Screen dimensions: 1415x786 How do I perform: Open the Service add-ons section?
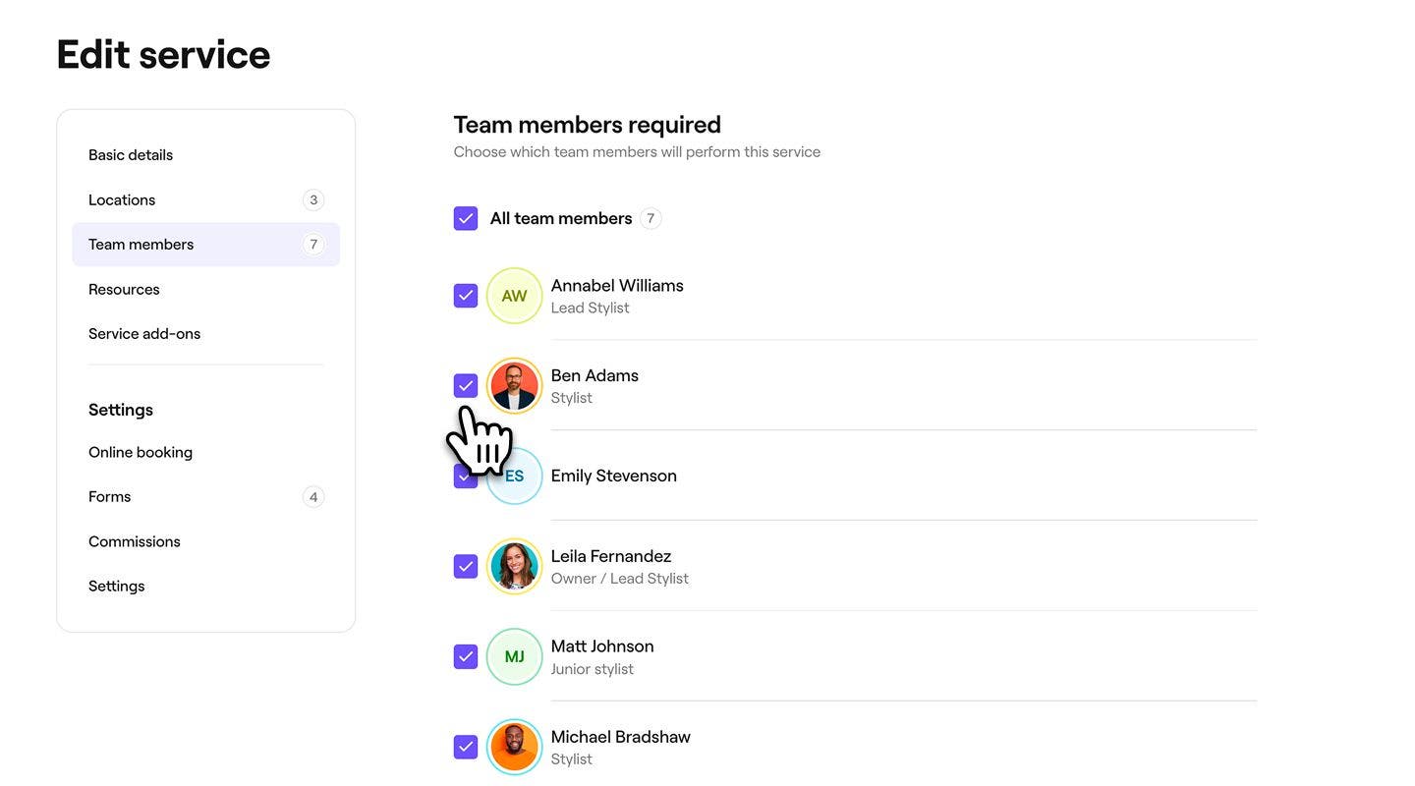pos(144,333)
